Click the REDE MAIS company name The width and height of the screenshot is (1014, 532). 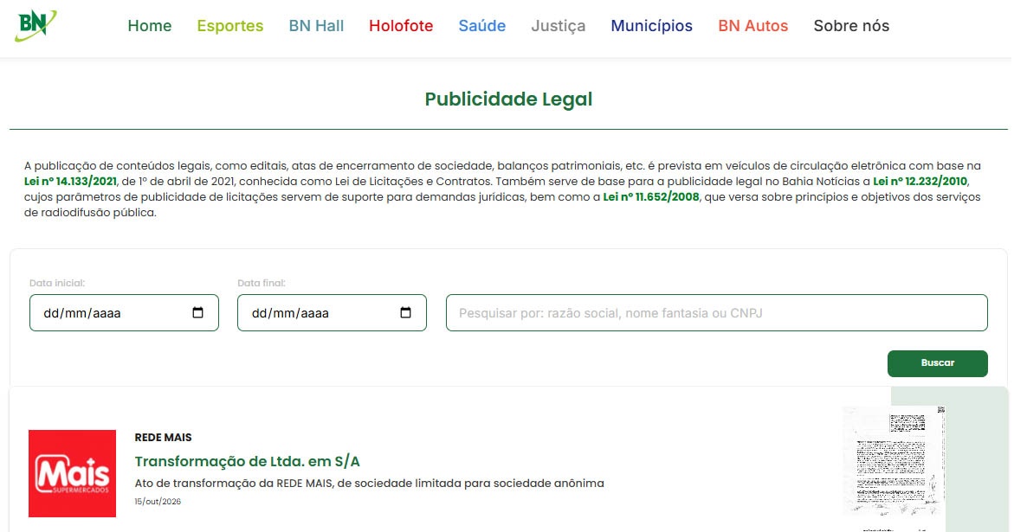163,437
